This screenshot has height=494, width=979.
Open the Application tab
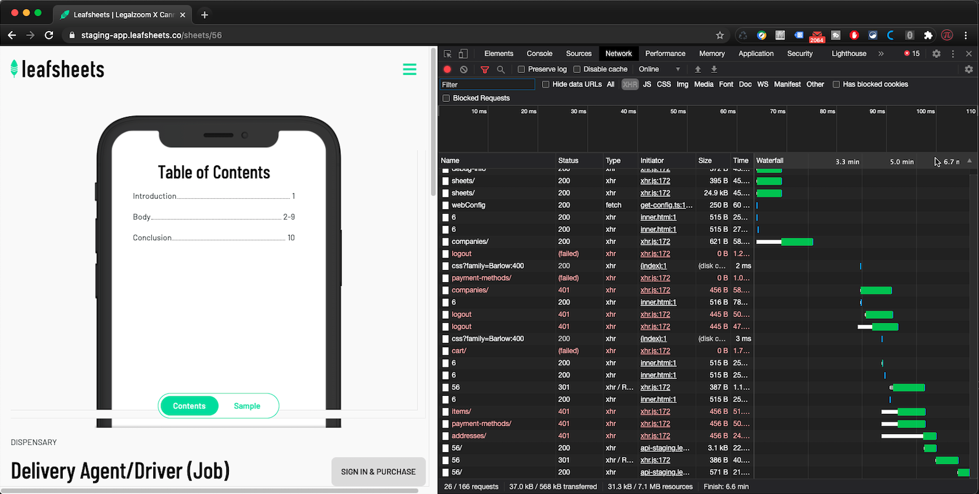point(756,54)
